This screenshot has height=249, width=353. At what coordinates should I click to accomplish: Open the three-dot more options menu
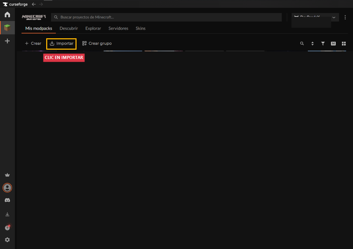coord(345,17)
